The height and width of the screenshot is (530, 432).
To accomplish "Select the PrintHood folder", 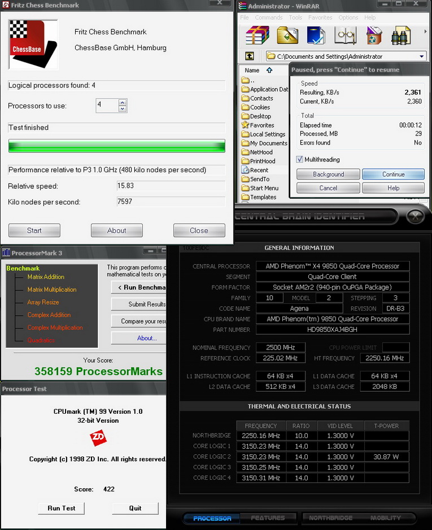I will [x=259, y=161].
